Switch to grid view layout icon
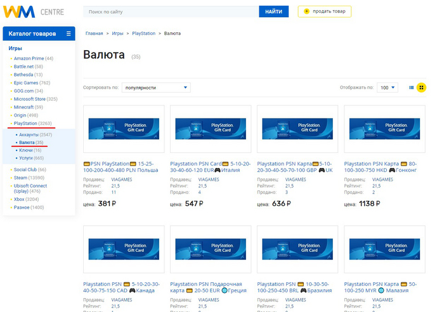The image size is (444, 312). tap(421, 88)
